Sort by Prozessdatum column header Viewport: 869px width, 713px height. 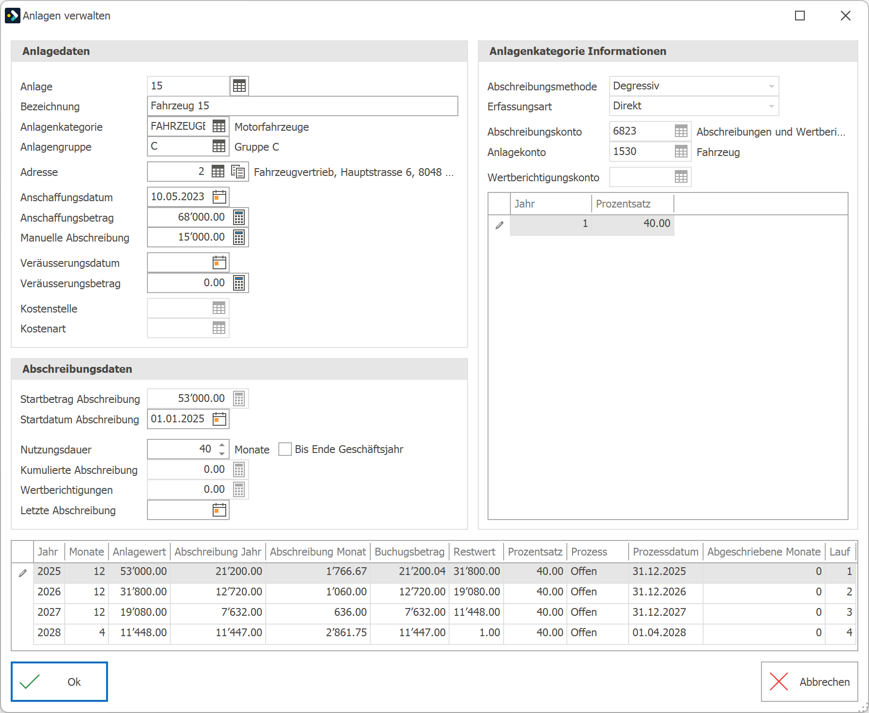[665, 552]
